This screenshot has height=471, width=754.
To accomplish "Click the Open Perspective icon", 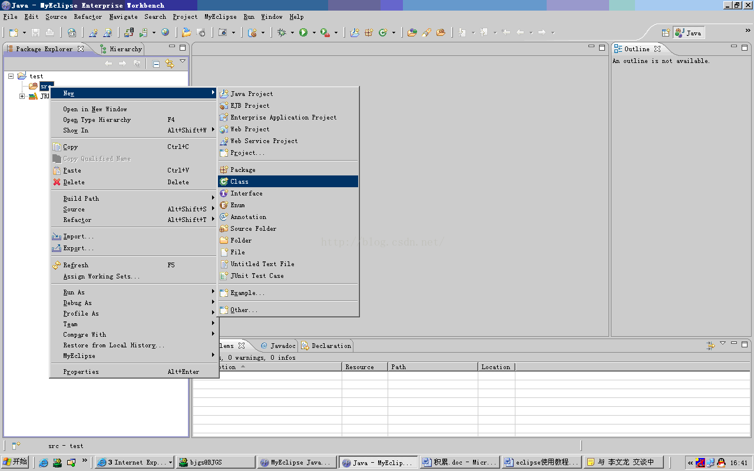I will pos(666,33).
